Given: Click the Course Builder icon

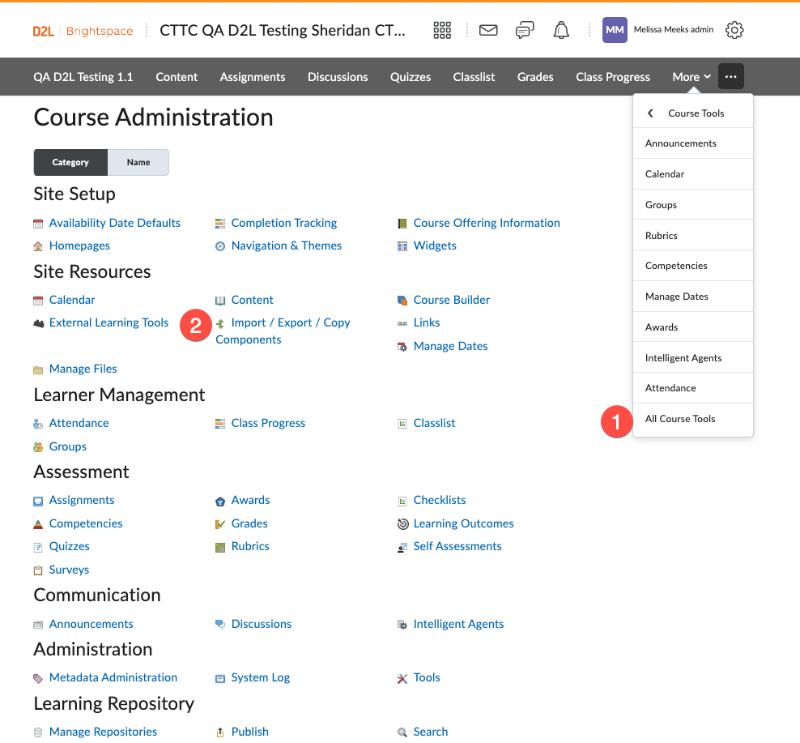Looking at the screenshot, I should [x=402, y=301].
